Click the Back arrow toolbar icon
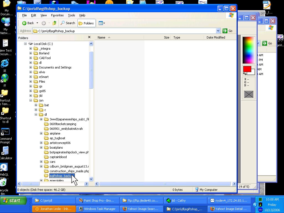This screenshot has width=284, height=213. point(24,23)
